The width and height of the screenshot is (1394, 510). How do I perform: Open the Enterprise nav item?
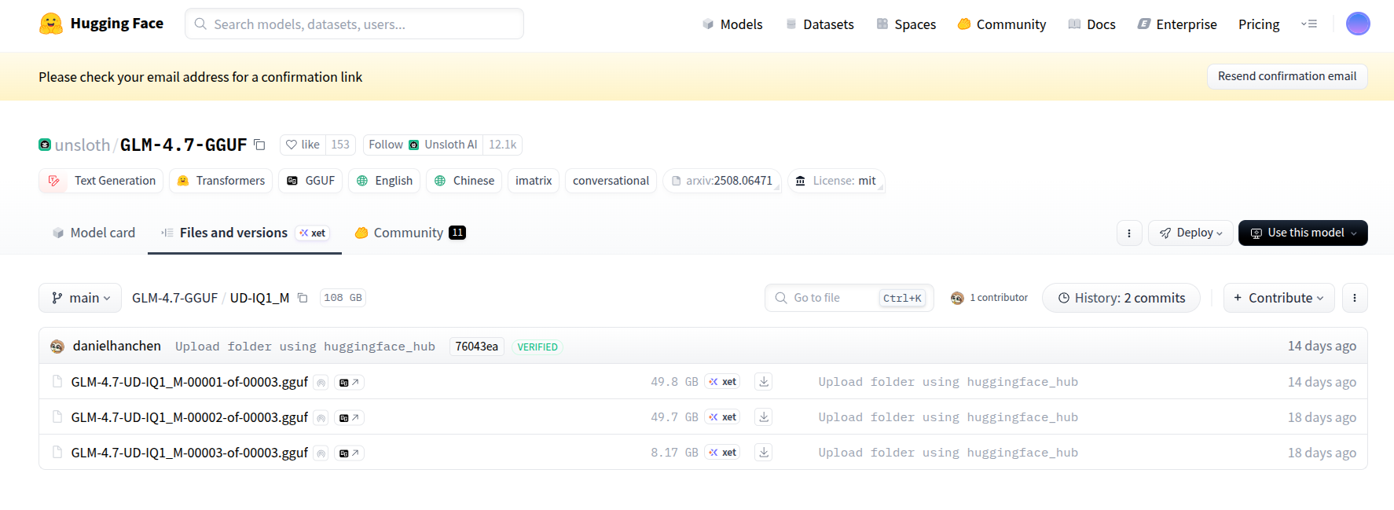(x=1177, y=24)
